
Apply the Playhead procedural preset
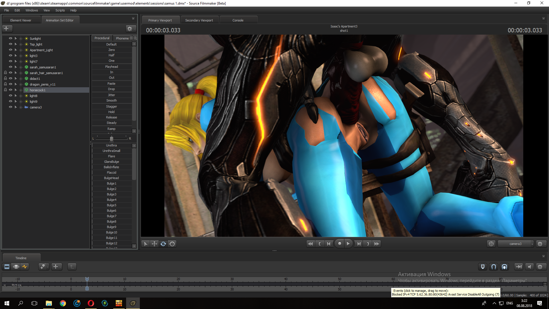(x=112, y=67)
